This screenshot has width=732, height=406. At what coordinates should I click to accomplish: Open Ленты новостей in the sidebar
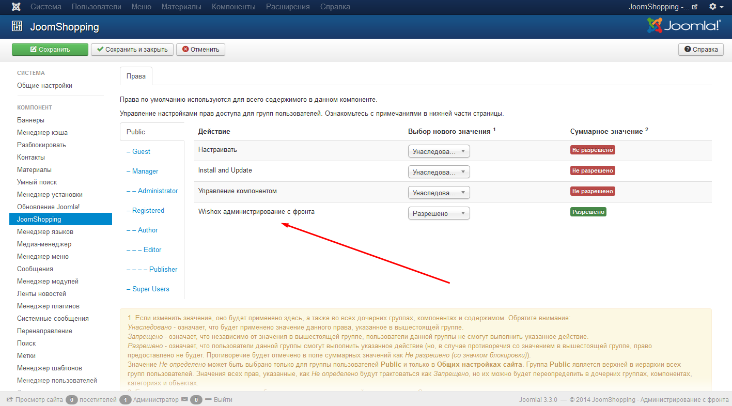click(x=41, y=294)
